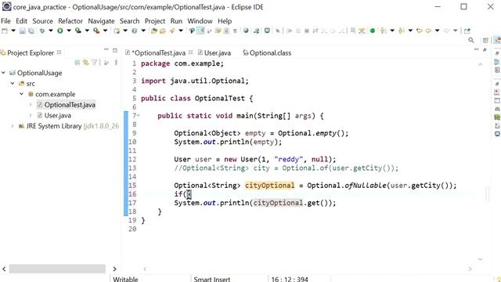Image resolution: width=501 pixels, height=282 pixels.
Task: Click the Search flashlight toolbar icon
Action: [x=172, y=31]
